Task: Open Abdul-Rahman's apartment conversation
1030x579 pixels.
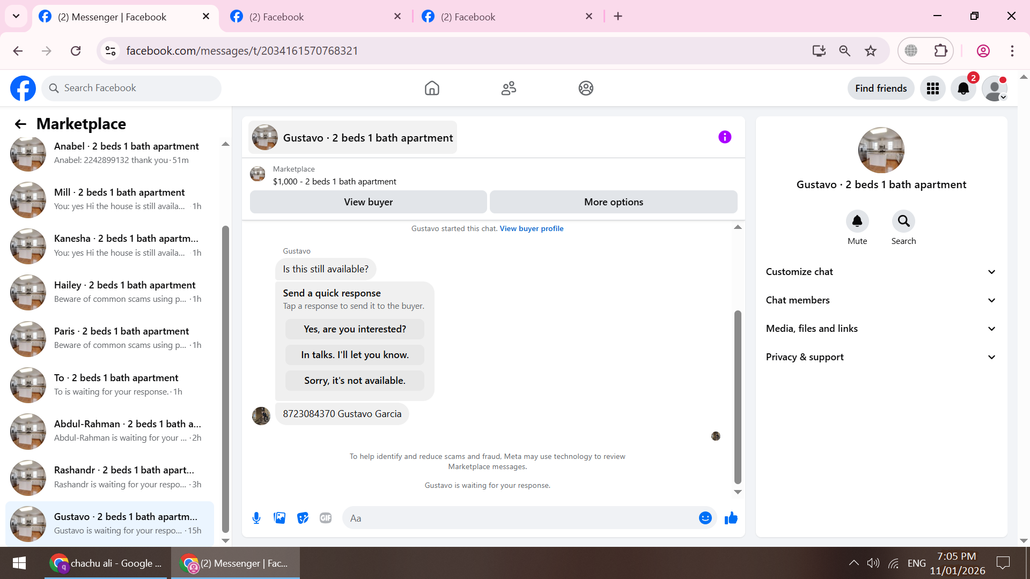Action: pyautogui.click(x=109, y=431)
